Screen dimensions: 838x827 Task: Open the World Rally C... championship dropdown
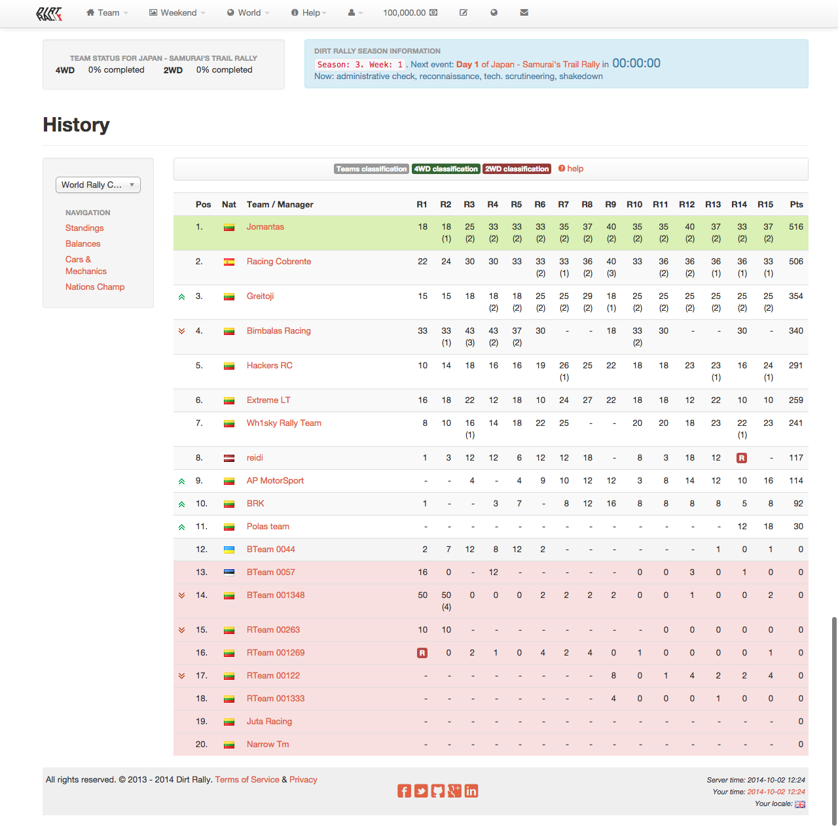click(x=98, y=185)
